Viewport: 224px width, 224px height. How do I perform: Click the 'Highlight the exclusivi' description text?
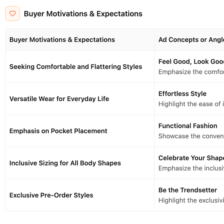[191, 200]
